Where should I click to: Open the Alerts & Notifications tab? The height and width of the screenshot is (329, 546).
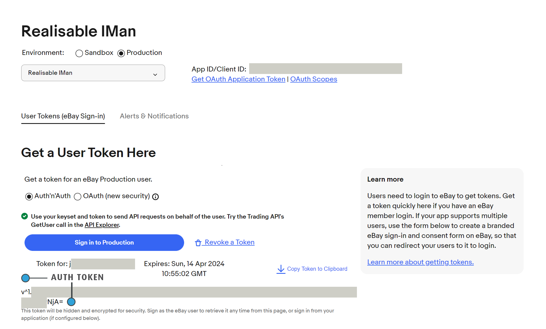pos(154,116)
